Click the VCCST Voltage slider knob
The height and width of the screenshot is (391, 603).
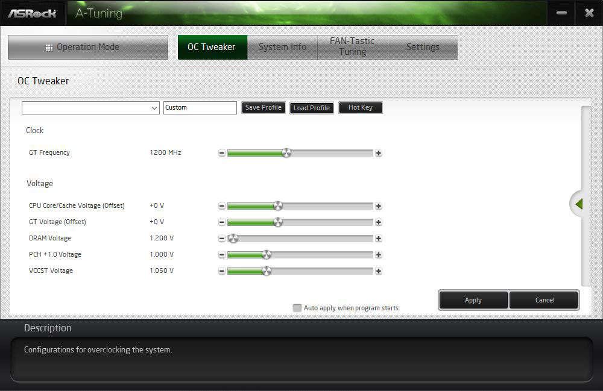click(x=267, y=271)
